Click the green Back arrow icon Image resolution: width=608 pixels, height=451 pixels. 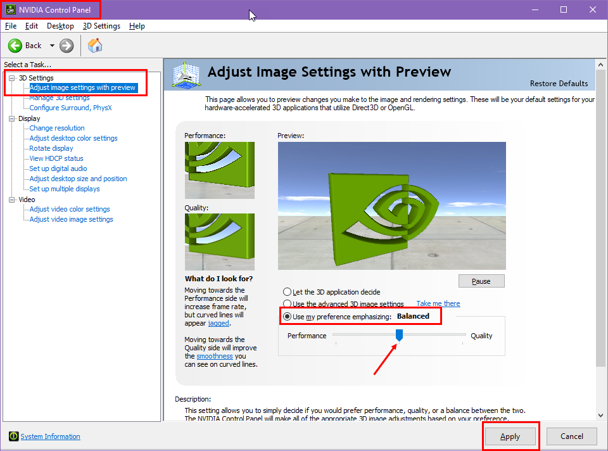click(15, 46)
